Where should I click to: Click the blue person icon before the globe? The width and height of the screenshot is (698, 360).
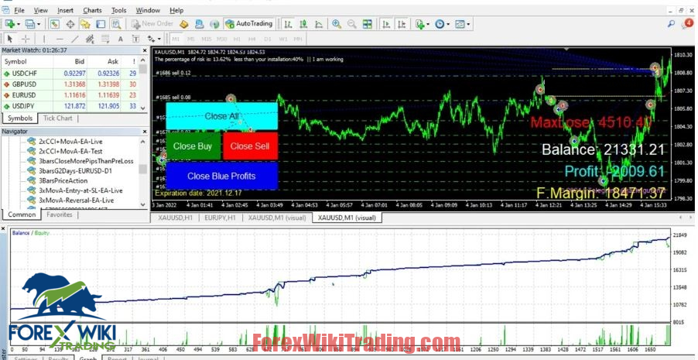click(x=200, y=24)
